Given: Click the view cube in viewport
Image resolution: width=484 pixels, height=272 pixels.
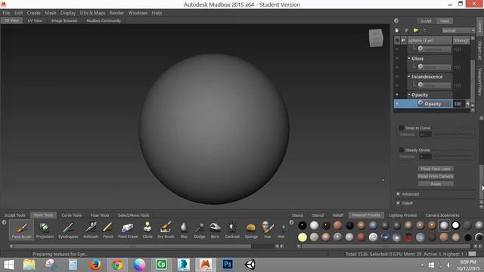Looking at the screenshot, I should click(376, 38).
